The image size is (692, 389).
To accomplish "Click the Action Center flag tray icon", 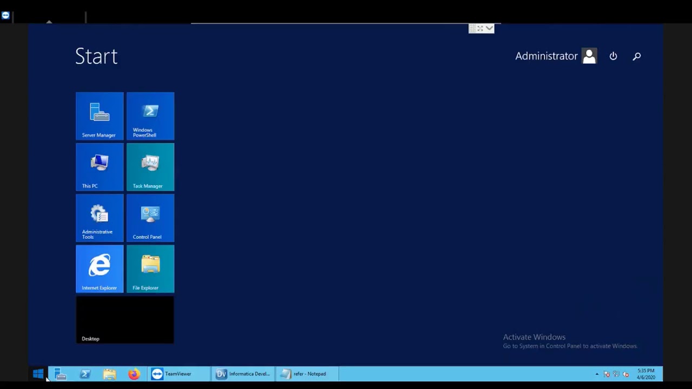I will pos(607,374).
